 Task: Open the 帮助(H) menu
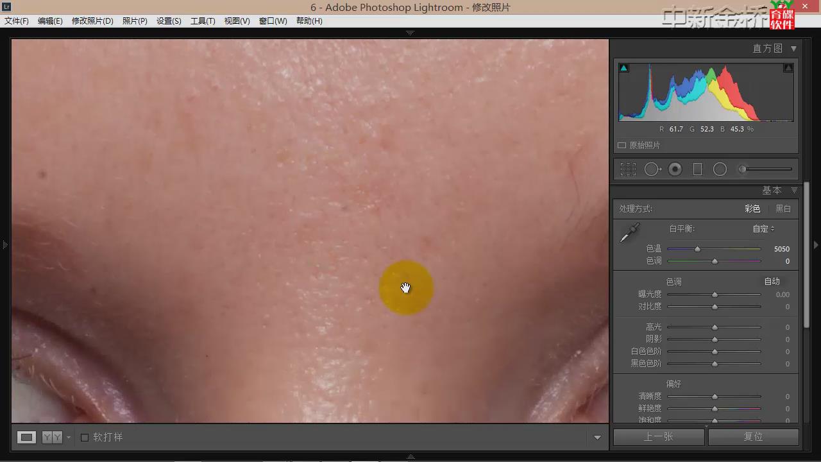[309, 21]
